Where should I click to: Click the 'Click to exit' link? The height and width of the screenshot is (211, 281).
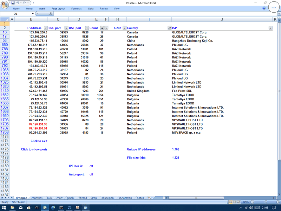(x=39, y=141)
